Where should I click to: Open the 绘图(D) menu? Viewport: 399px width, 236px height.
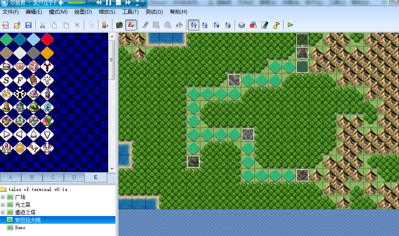coord(83,12)
